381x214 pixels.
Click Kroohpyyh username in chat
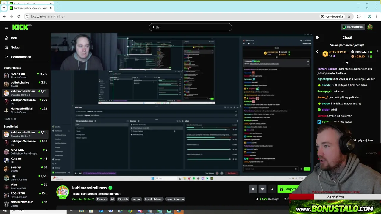(325, 91)
